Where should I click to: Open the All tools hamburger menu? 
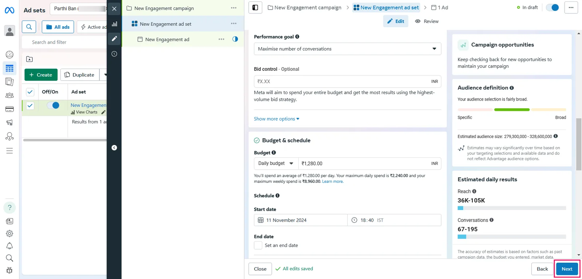point(9,151)
